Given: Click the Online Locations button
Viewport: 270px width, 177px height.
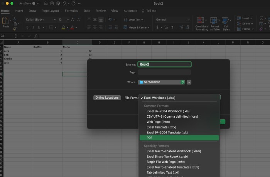Looking at the screenshot, I should click(x=107, y=98).
